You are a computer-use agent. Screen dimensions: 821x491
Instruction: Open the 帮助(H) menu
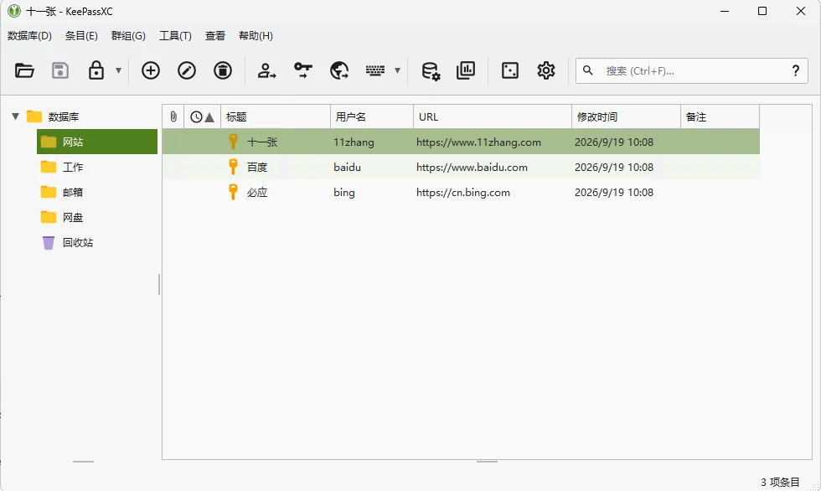[256, 35]
